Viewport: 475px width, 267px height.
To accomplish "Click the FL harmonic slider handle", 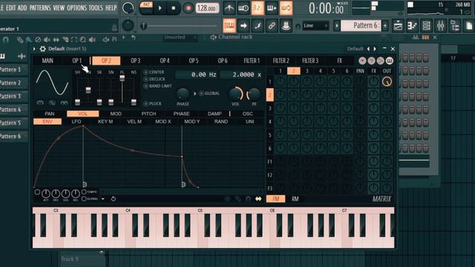I will [122, 78].
